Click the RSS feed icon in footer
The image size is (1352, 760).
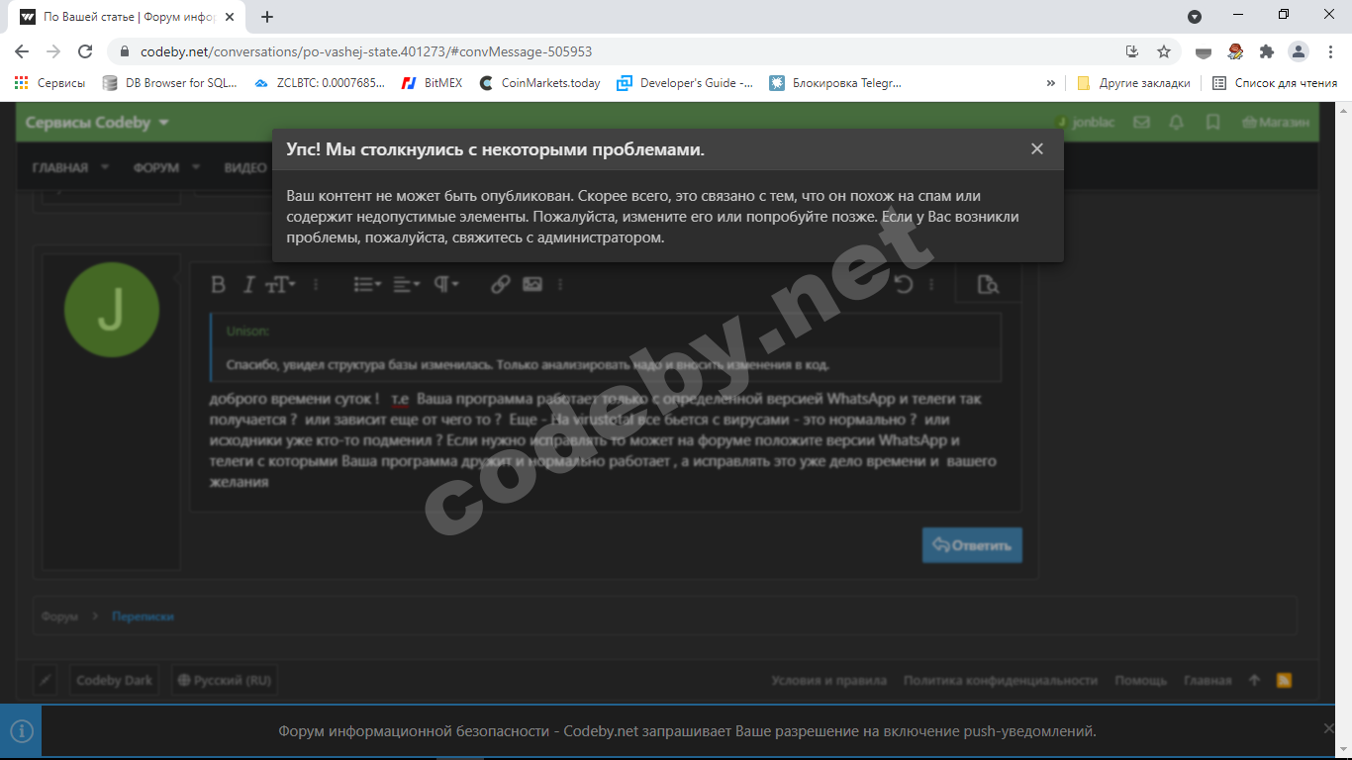1284,680
